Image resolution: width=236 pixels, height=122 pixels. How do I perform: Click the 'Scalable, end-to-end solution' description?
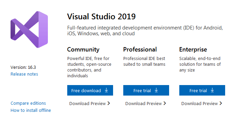coord(200,64)
